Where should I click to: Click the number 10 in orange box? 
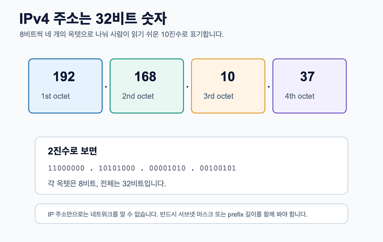coord(228,76)
